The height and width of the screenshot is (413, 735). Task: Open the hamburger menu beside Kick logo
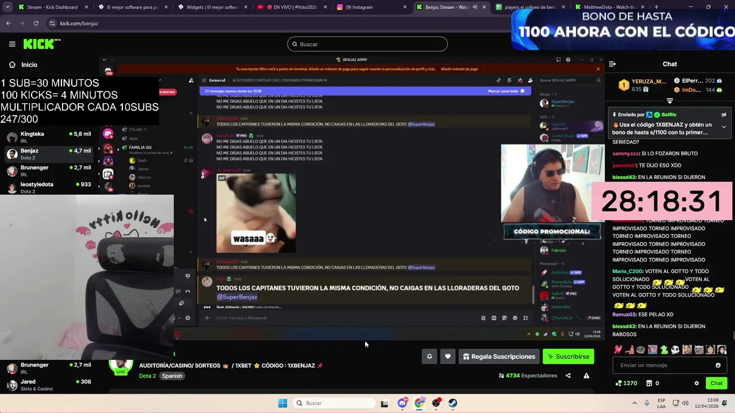coord(12,44)
